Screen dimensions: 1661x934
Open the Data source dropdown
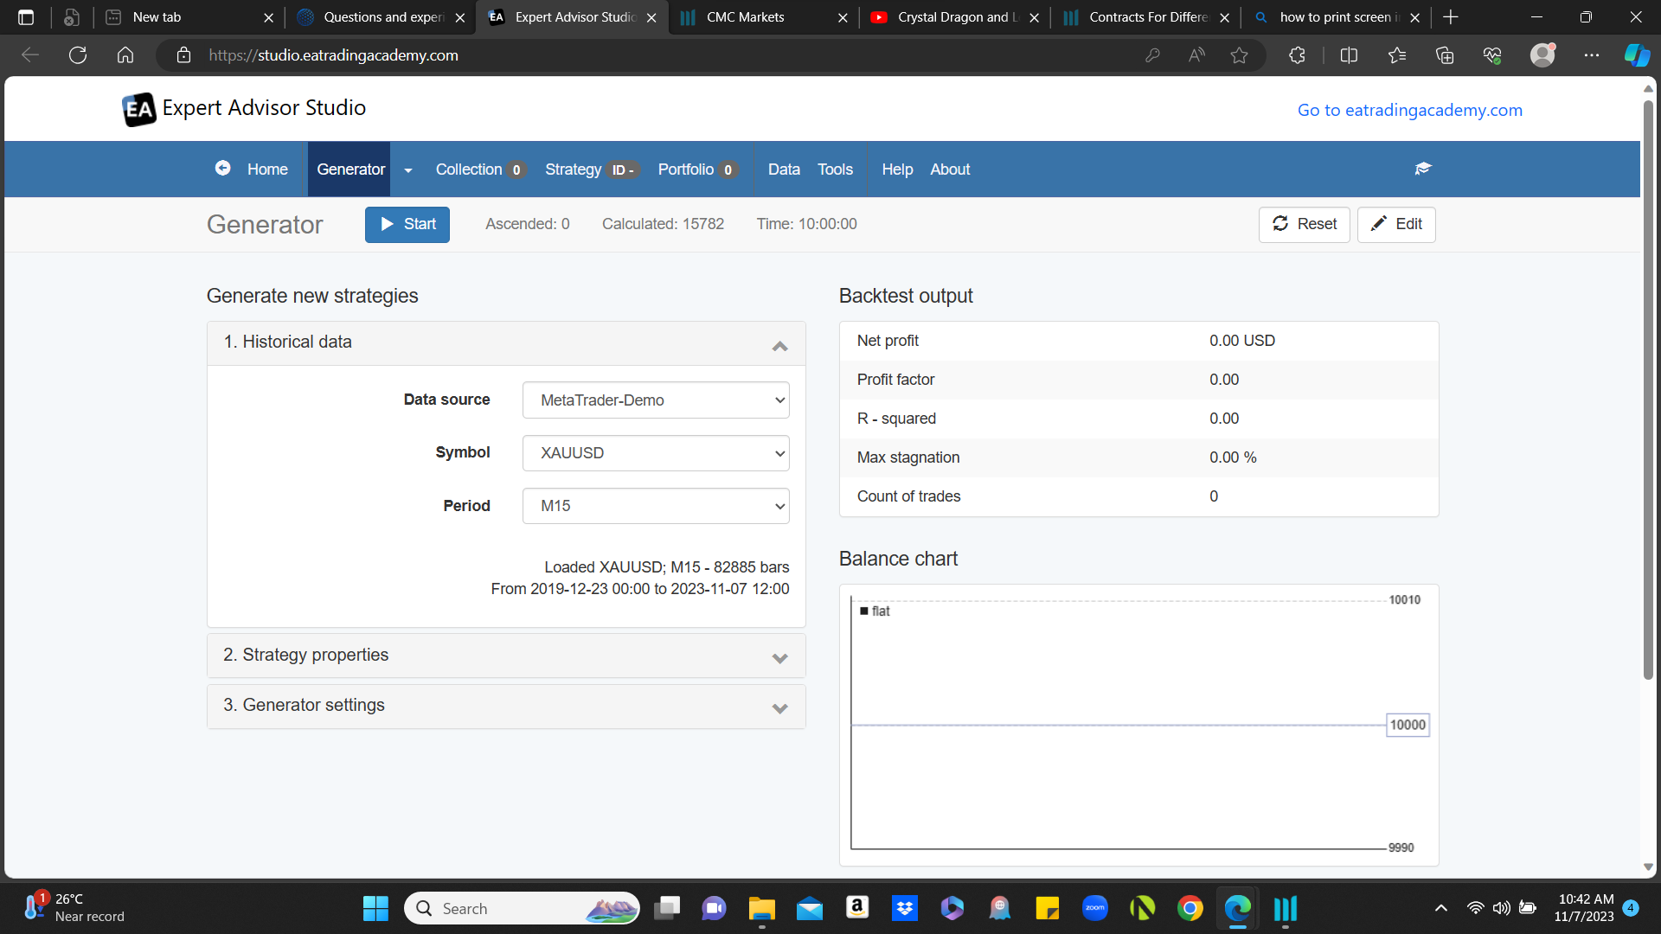(656, 400)
